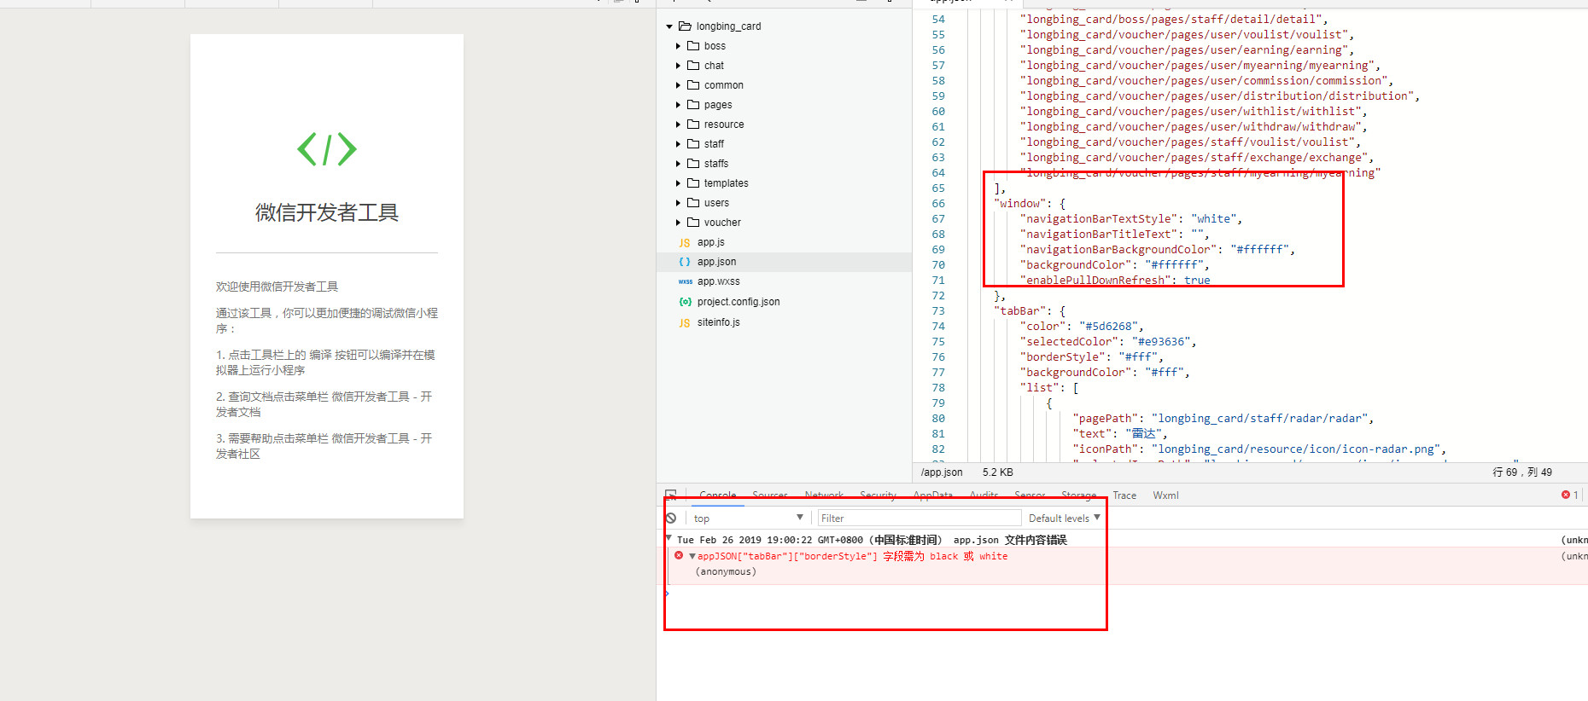The height and width of the screenshot is (701, 1588).
Task: Switch to the Sources tab
Action: tap(770, 495)
